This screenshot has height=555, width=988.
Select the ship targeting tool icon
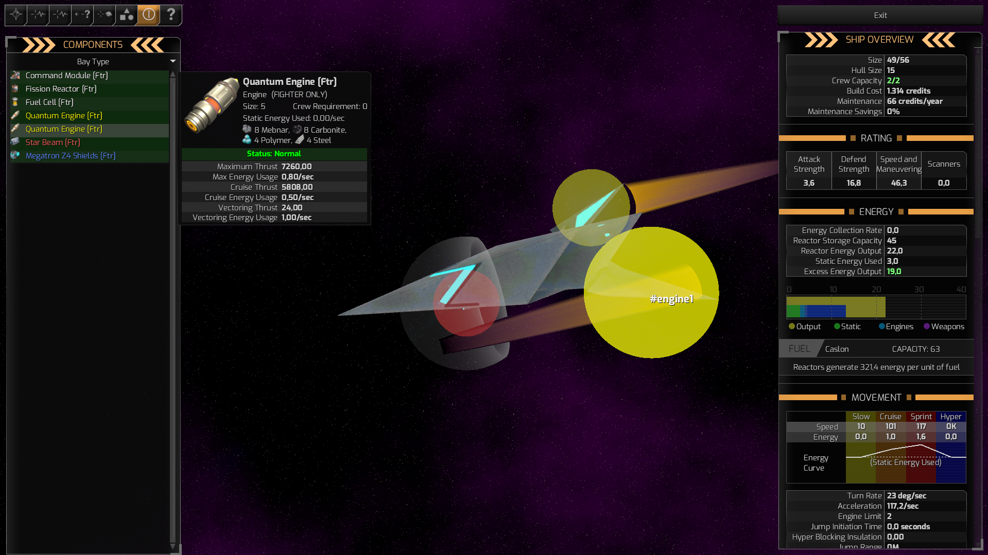coord(15,15)
